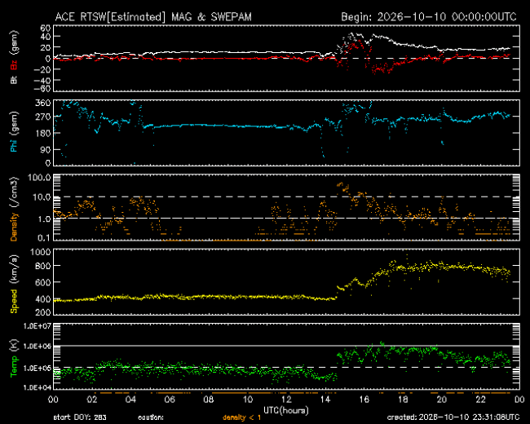Click the red "Bz" axis label
The image size is (530, 424).
(x=14, y=65)
